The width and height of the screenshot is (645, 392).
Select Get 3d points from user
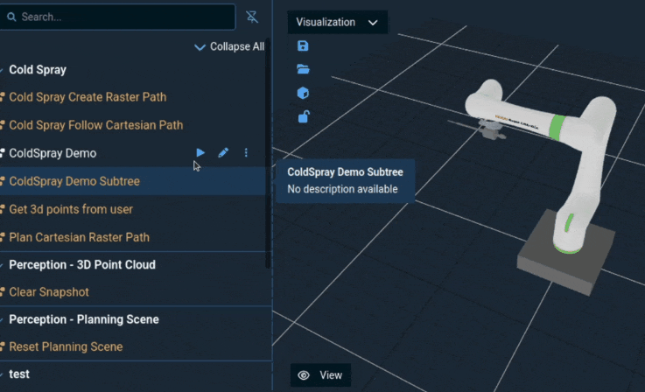(x=71, y=209)
